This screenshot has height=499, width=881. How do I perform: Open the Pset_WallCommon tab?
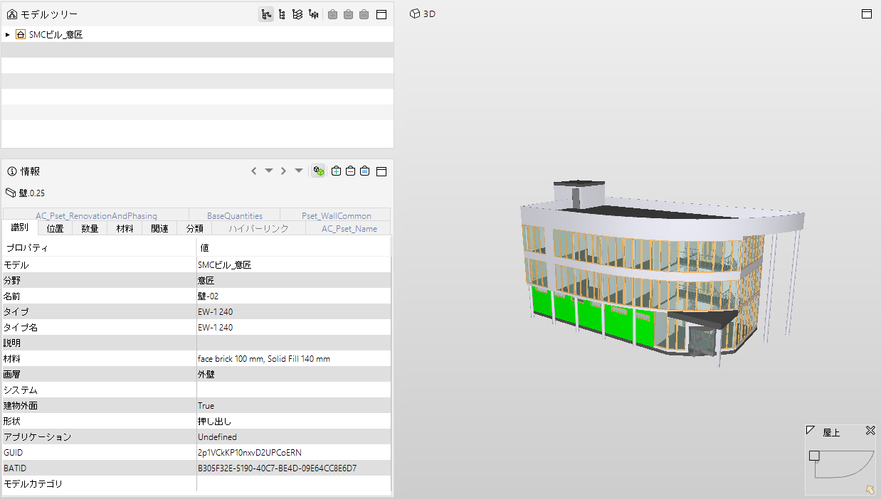[x=336, y=215]
